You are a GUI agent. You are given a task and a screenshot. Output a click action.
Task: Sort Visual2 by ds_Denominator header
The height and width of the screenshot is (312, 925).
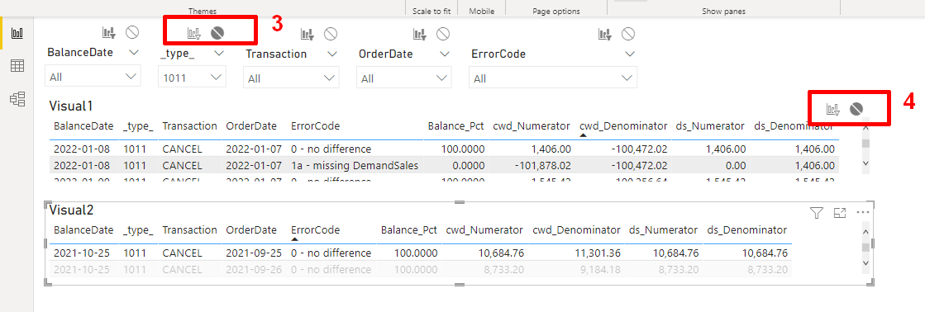click(x=746, y=229)
